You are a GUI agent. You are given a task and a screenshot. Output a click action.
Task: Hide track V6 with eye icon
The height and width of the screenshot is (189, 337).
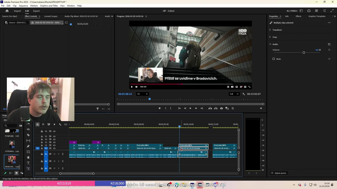click(54, 131)
